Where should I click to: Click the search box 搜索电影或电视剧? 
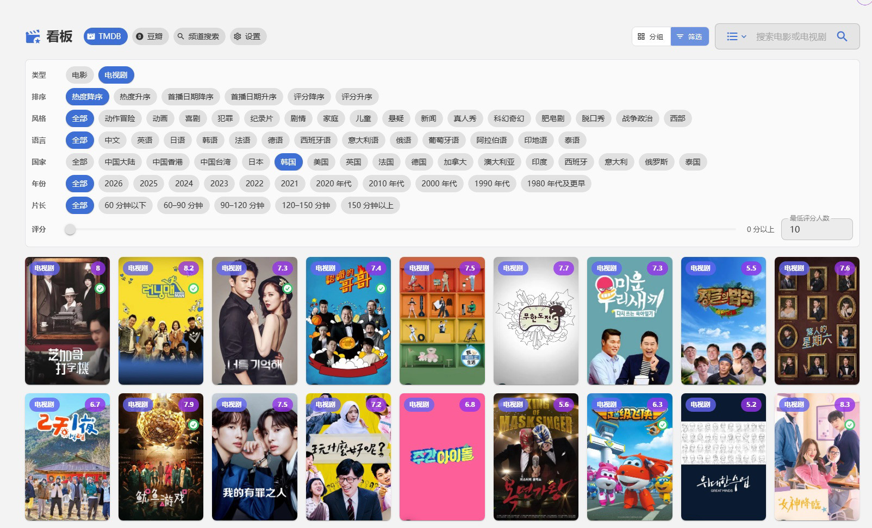[x=790, y=36]
